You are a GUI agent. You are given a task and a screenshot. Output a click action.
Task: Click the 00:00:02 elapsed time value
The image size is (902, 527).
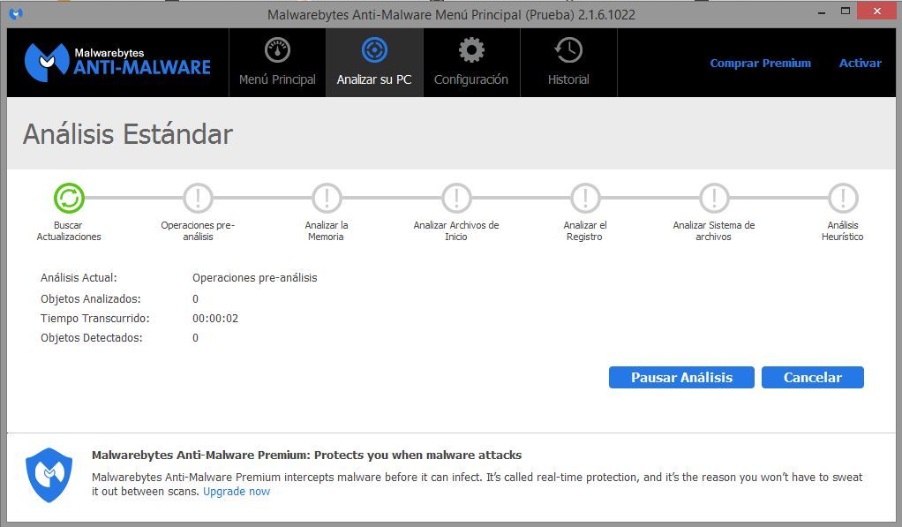215,319
